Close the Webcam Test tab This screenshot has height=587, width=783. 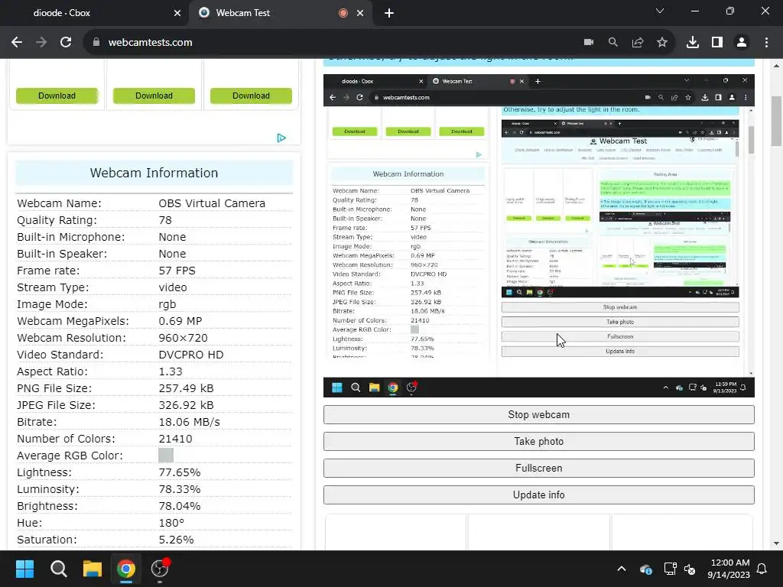[x=360, y=13]
